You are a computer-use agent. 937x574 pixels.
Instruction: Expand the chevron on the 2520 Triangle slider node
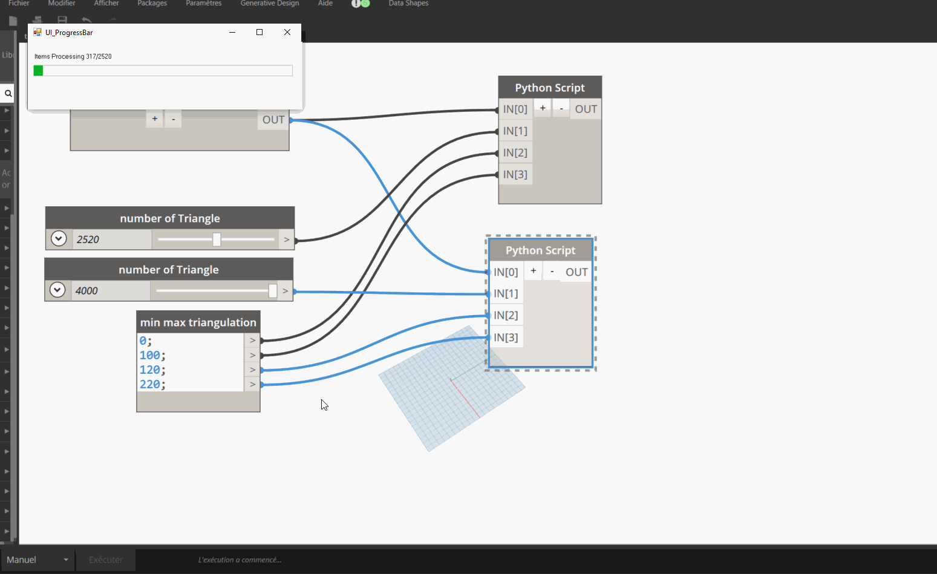pyautogui.click(x=59, y=238)
